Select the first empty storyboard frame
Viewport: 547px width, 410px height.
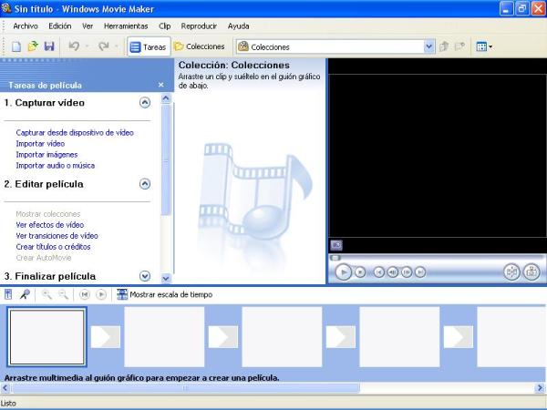click(46, 336)
